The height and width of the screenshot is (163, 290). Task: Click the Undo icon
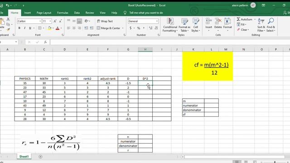7,5
